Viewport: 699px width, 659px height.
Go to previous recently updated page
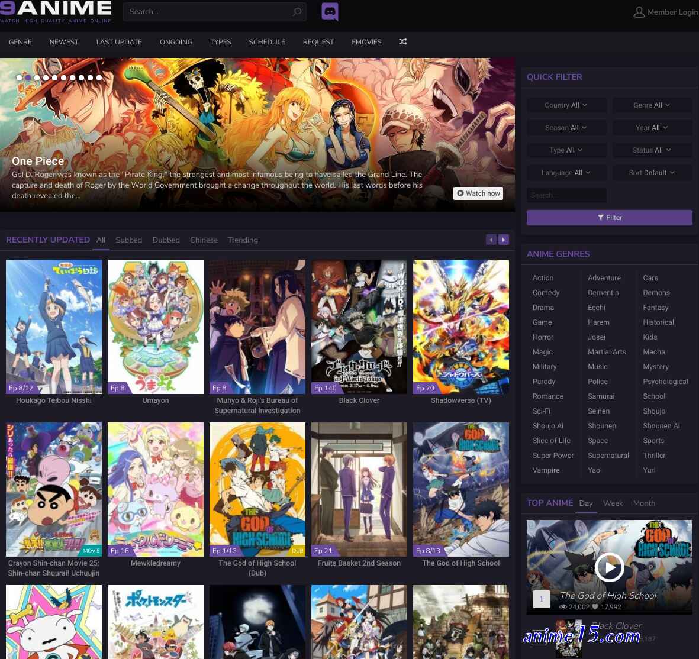(x=491, y=240)
